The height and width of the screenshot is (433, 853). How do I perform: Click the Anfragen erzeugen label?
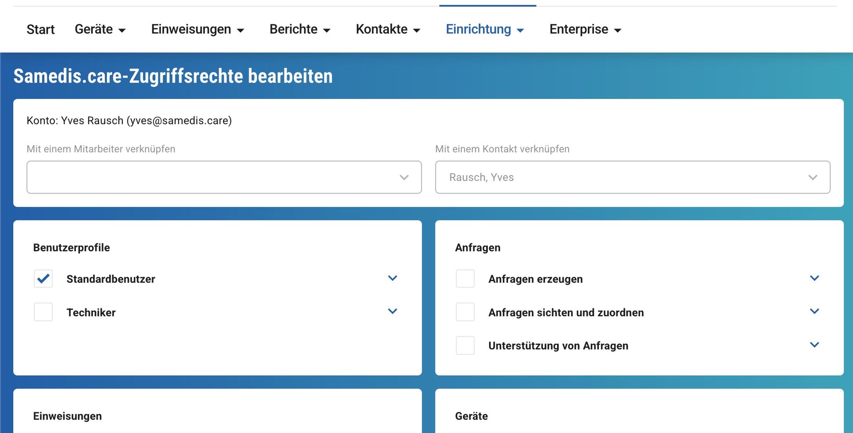535,279
